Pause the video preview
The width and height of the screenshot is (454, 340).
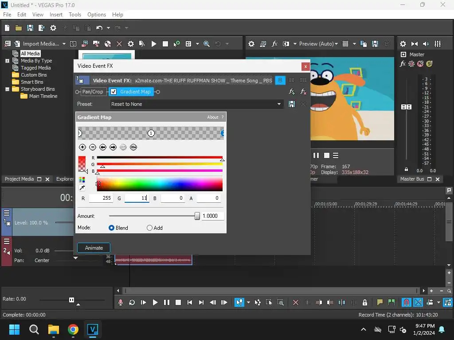tap(316, 155)
